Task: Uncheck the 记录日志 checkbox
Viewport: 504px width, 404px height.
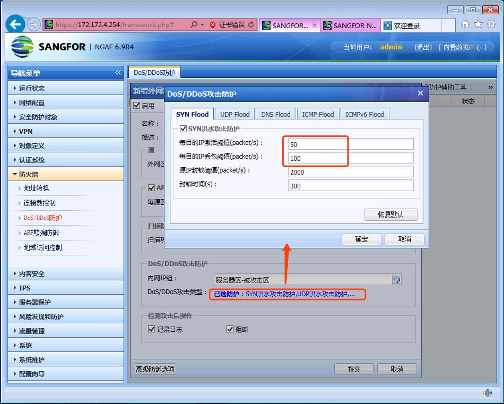Action: pos(152,329)
